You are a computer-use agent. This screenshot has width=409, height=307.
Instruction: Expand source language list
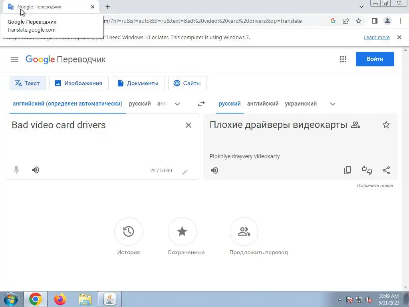click(x=177, y=104)
